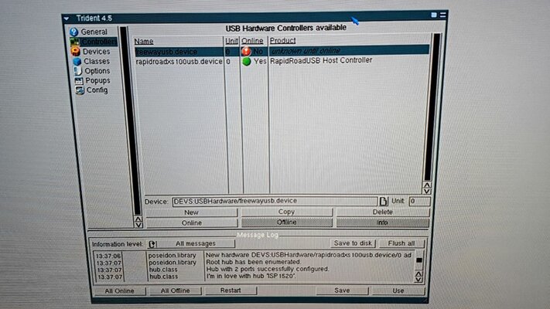The width and height of the screenshot is (550, 309).
Task: Click green online status icon for rapidroadxs100usb
Action: (246, 61)
